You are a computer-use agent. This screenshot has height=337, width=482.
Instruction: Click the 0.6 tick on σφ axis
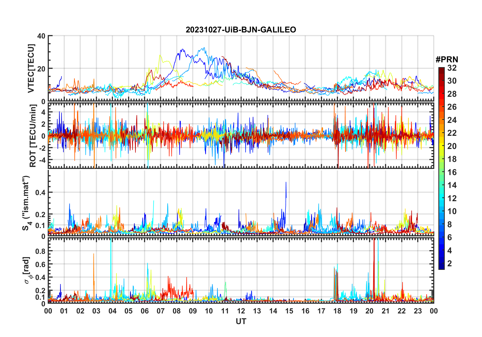point(41,264)
